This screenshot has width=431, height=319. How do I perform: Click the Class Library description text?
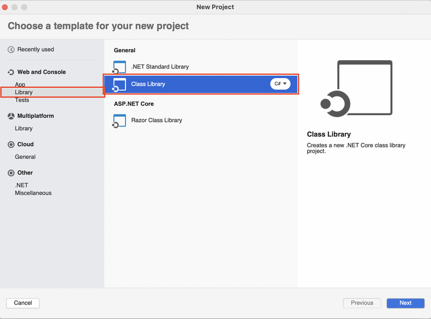tap(356, 148)
